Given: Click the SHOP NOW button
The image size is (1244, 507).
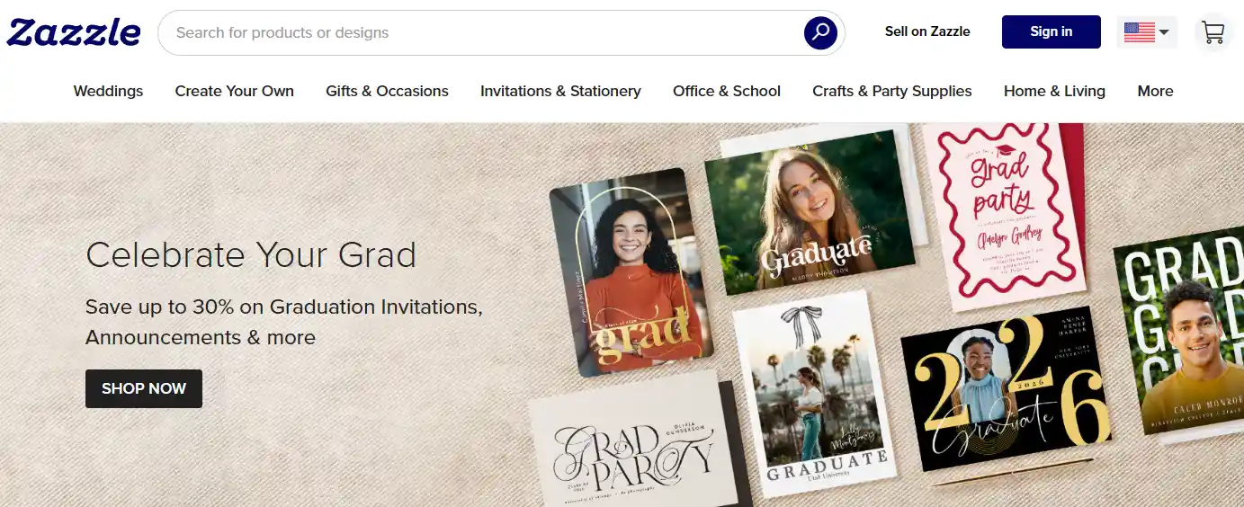Looking at the screenshot, I should (144, 388).
